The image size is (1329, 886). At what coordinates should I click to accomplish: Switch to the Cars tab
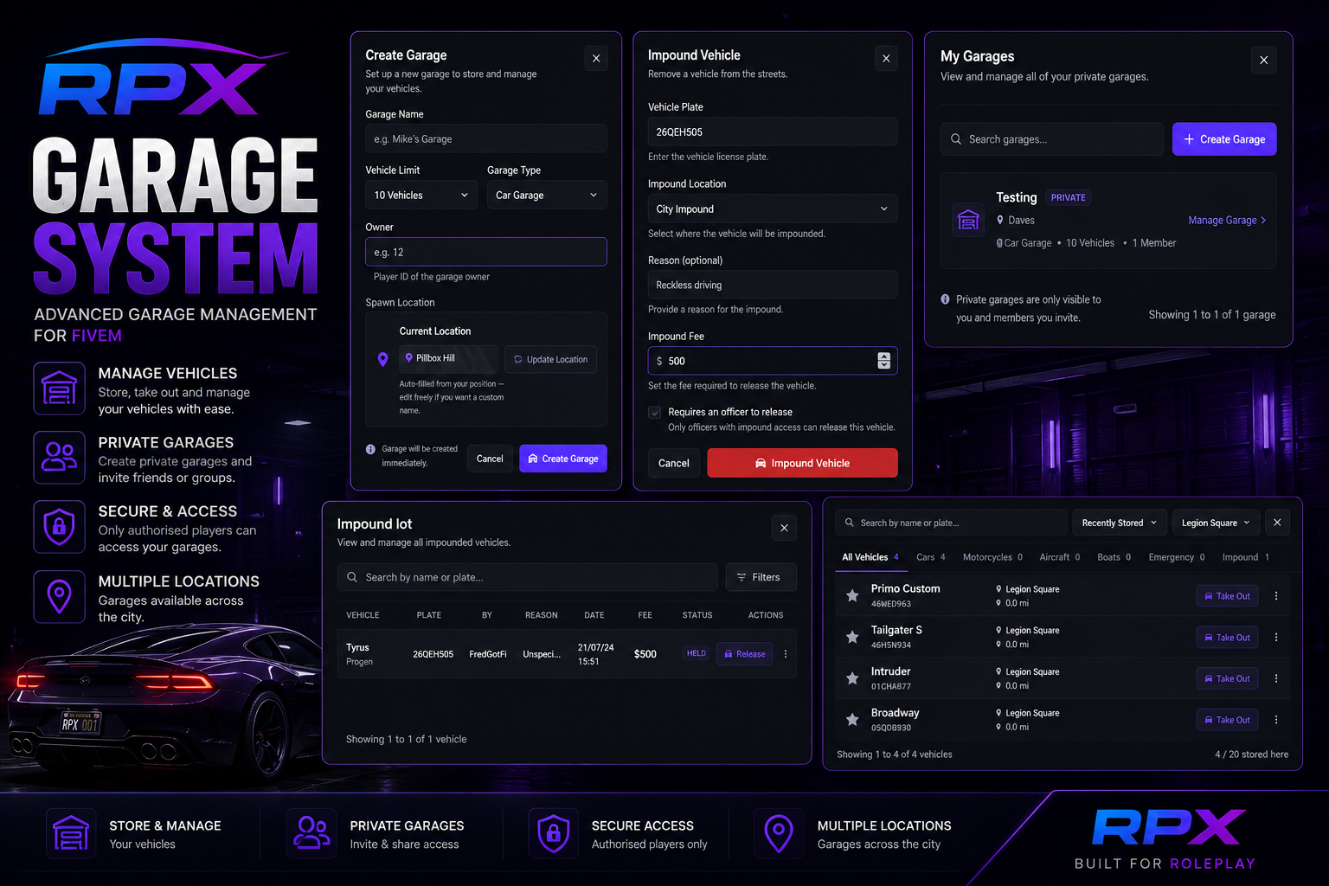coord(931,557)
